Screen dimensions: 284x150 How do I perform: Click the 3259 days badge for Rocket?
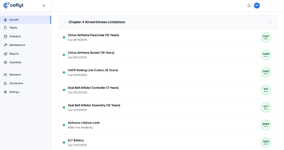(x=266, y=55)
